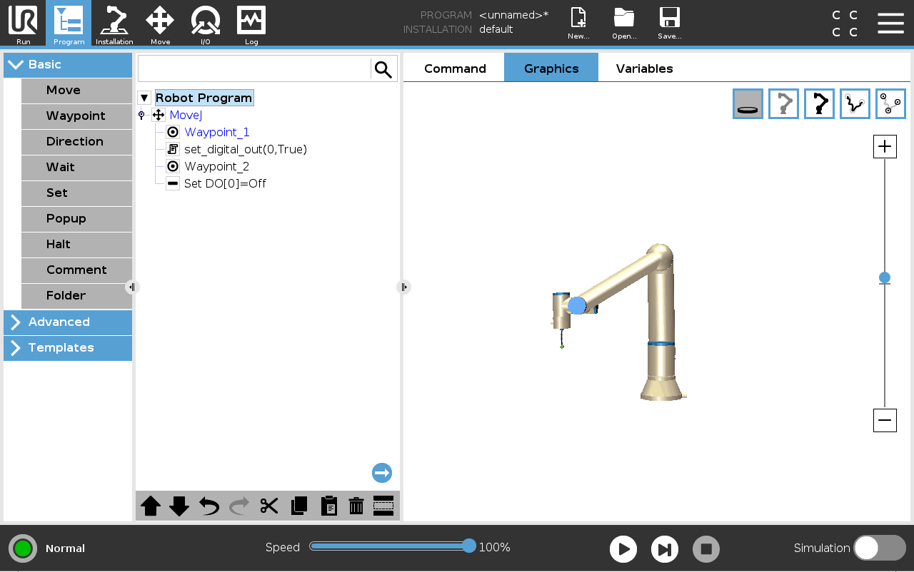The image size is (914, 572).
Task: Switch to the Command tab
Action: tap(455, 68)
